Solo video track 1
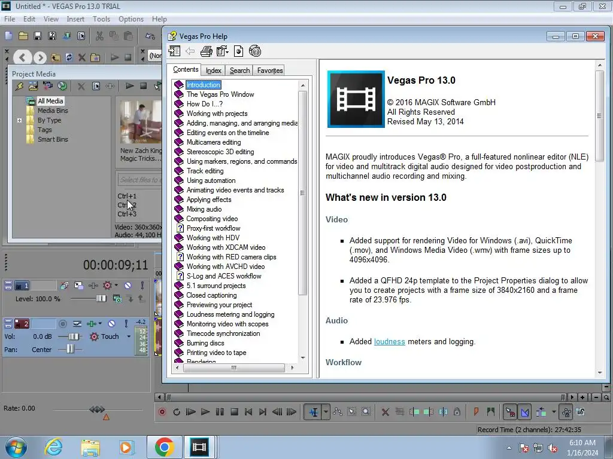613x459 pixels. [142, 286]
